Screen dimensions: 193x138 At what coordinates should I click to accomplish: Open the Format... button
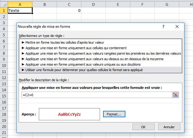point(114,114)
